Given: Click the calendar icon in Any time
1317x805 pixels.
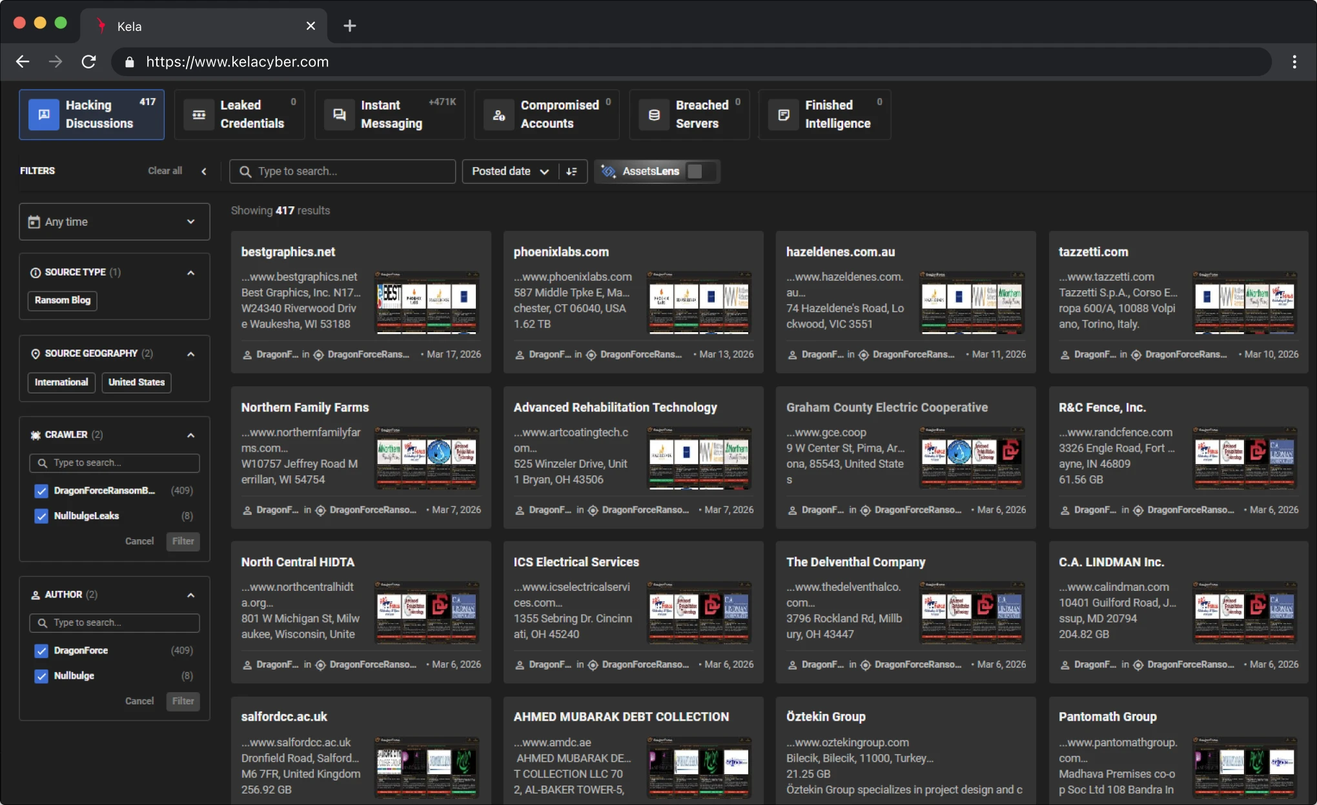Looking at the screenshot, I should pyautogui.click(x=34, y=222).
